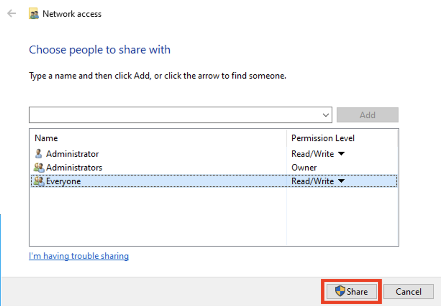441x306 pixels.
Task: Open Administrator's Read/Write permission dropdown
Action: coord(341,154)
